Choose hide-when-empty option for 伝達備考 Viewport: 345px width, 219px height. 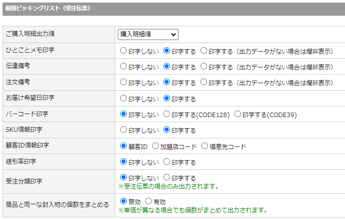(x=203, y=66)
